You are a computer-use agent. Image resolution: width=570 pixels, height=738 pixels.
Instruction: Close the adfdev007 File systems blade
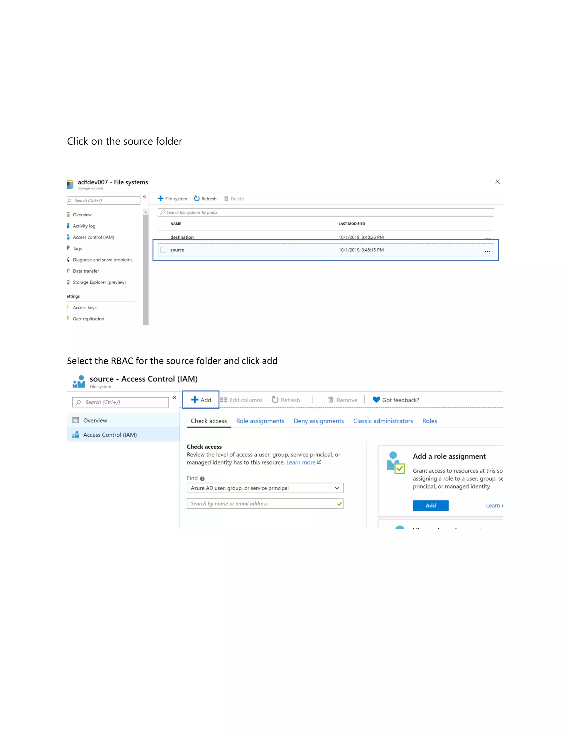497,182
